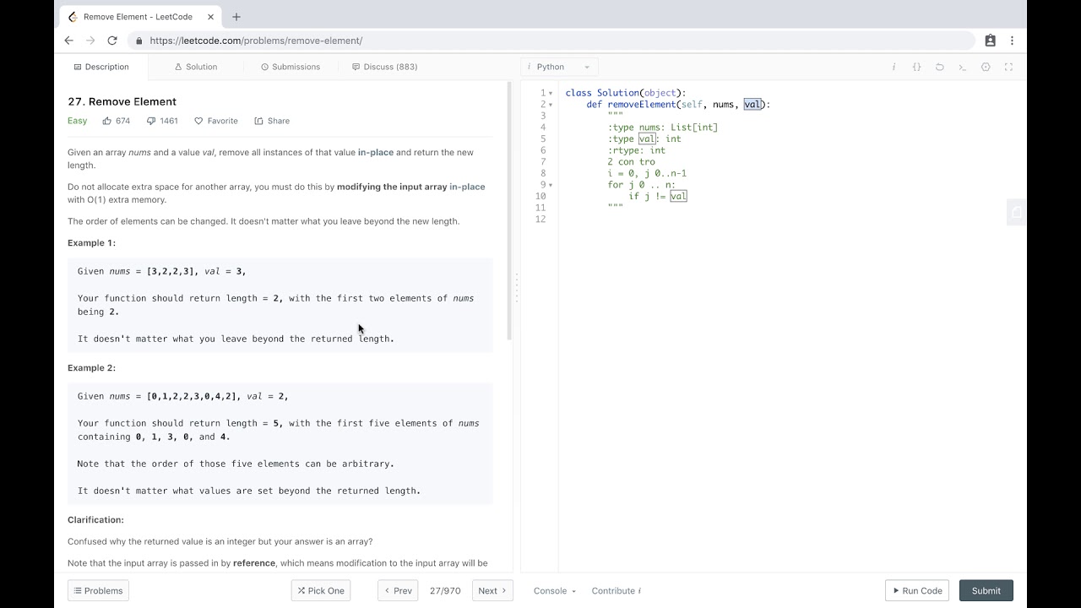The width and height of the screenshot is (1081, 608).
Task: Open the terminal prompt icon in editor toolbar
Action: pos(962,67)
